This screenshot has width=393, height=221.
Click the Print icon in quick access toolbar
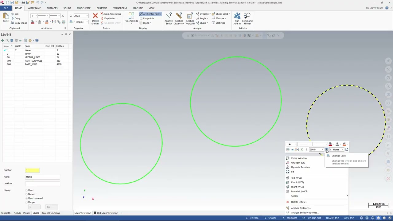click(23, 2)
